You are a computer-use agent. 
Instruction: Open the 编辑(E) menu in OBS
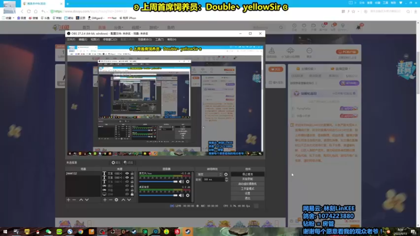click(83, 40)
